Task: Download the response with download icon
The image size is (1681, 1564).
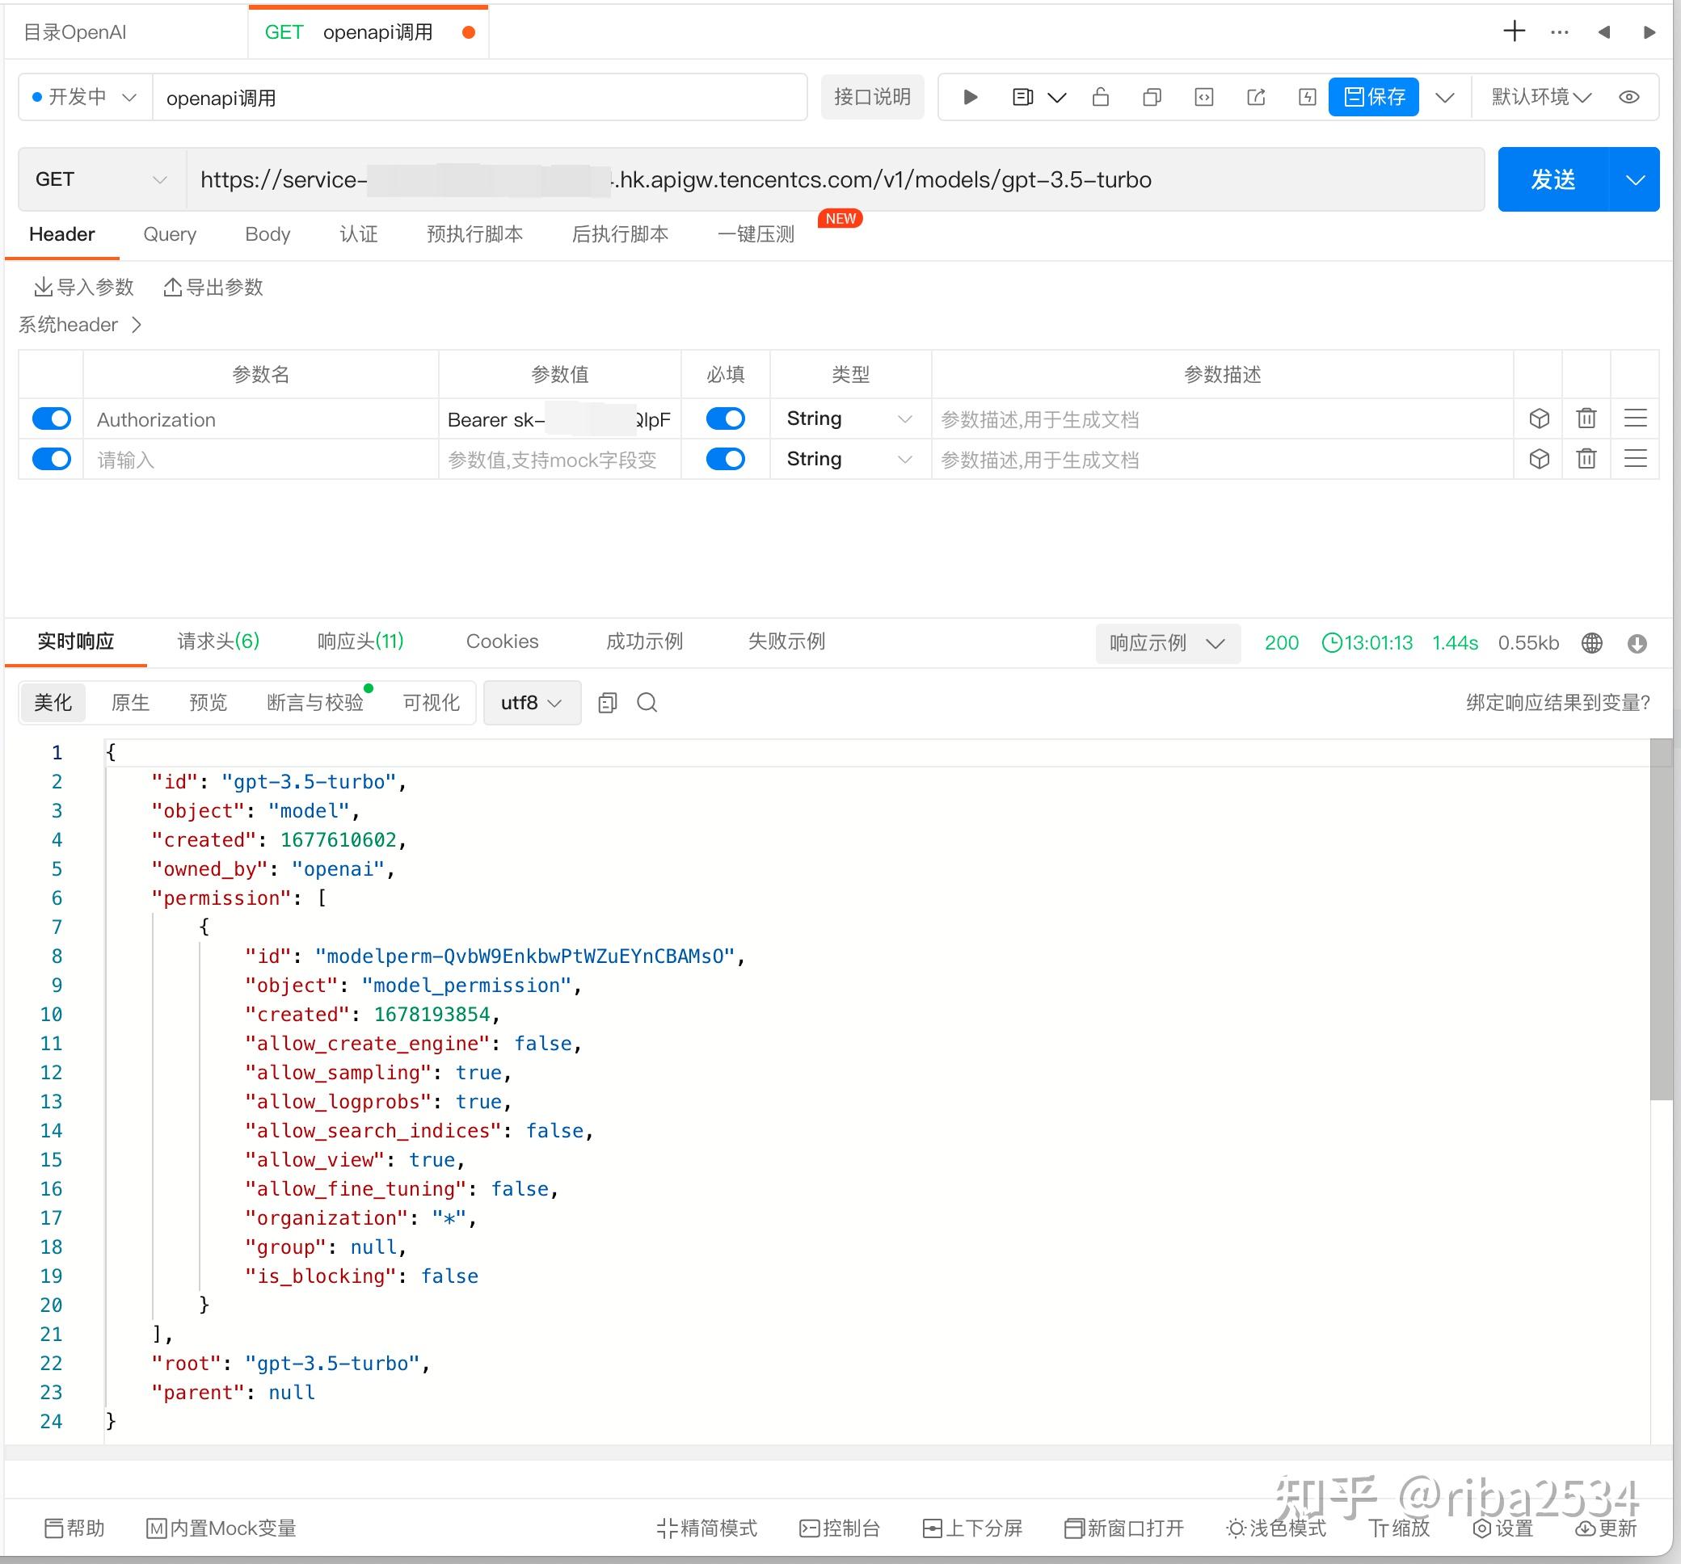Action: tap(1637, 643)
